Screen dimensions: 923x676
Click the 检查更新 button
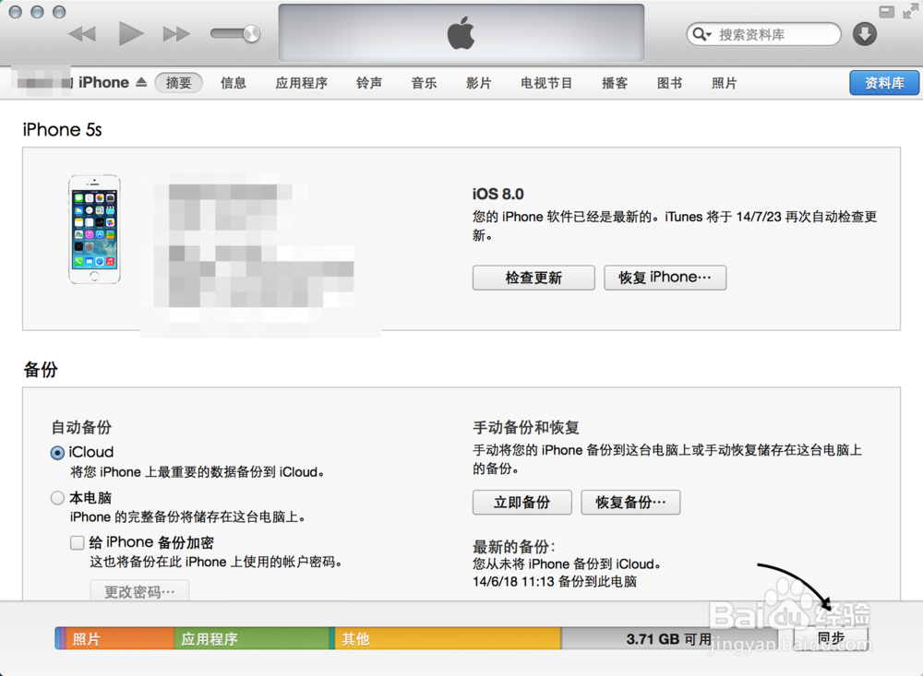tap(533, 278)
